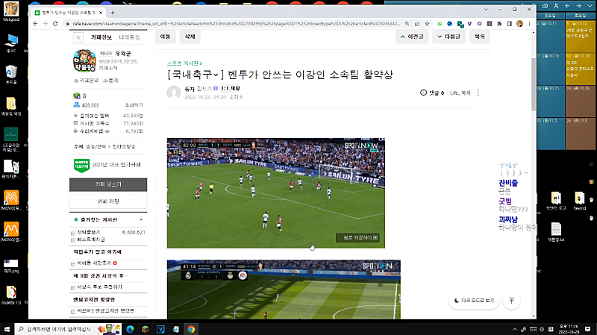Expand the 국내축구 category dropdown

coord(216,75)
